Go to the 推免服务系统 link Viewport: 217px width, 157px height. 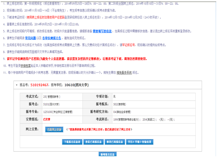pos(124,72)
